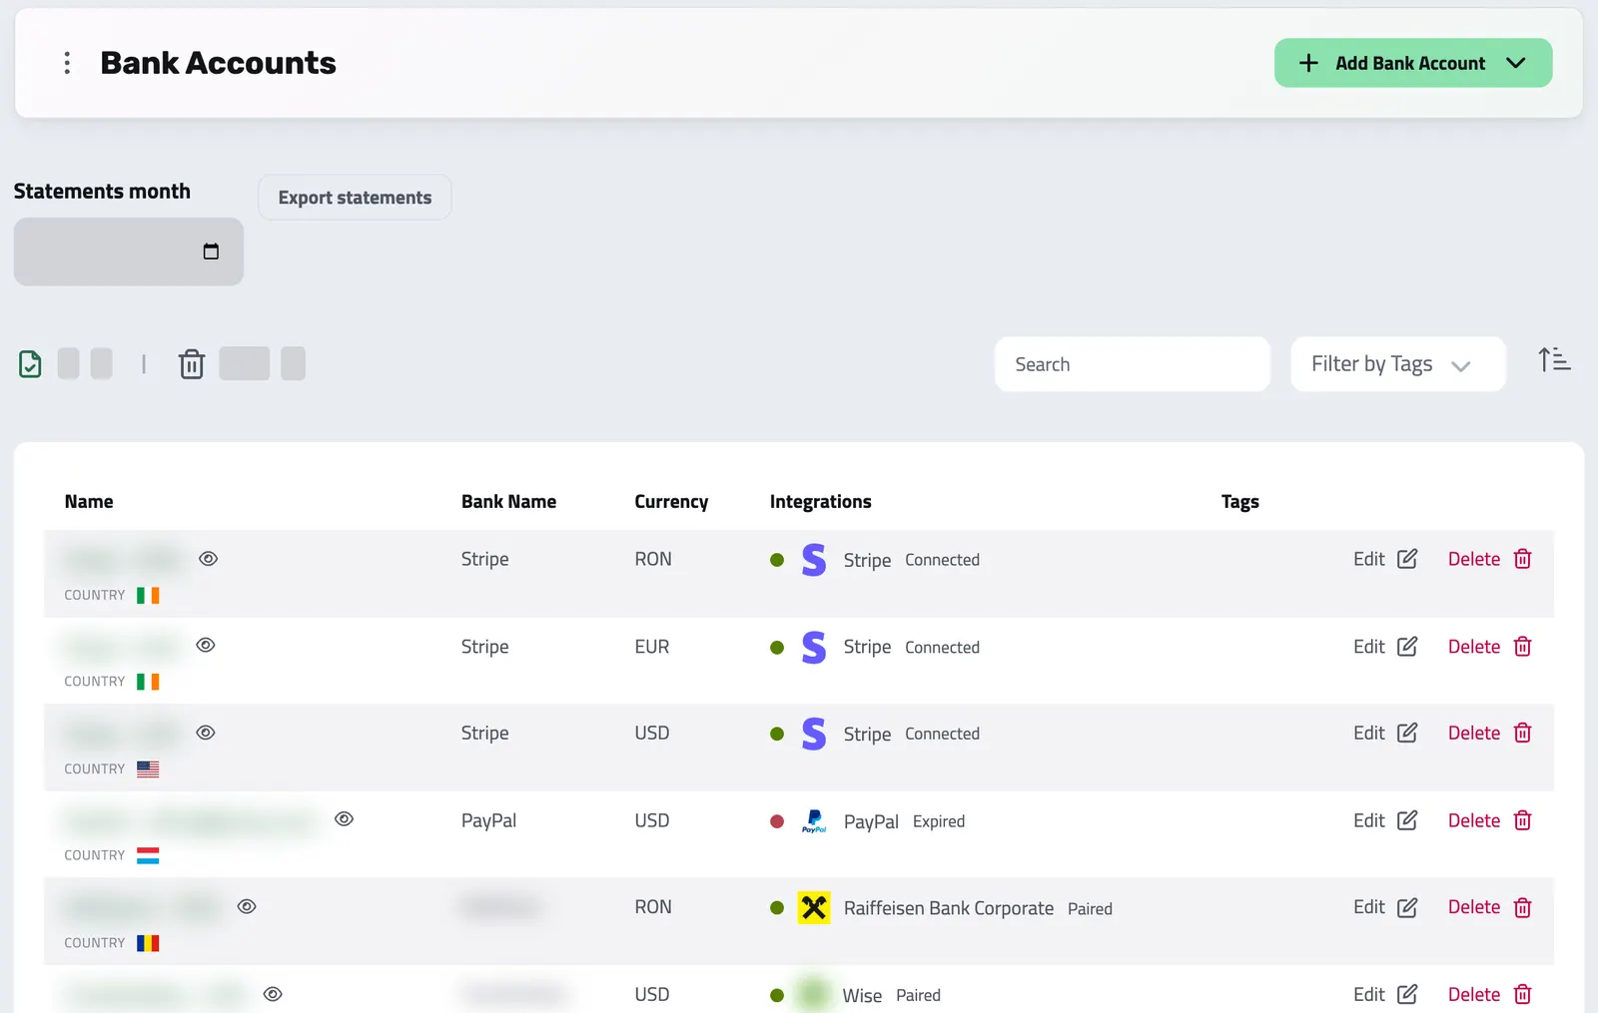The image size is (1598, 1013).
Task: Toggle visibility of the Stripe RON account name
Action: [x=208, y=559]
